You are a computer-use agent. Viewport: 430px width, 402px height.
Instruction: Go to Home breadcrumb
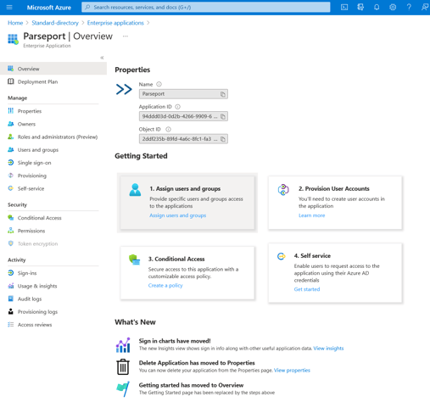[15, 23]
